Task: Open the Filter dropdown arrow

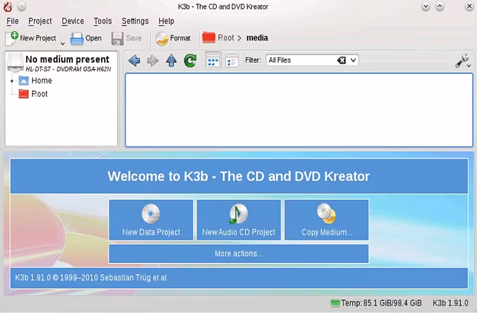Action: click(x=353, y=60)
